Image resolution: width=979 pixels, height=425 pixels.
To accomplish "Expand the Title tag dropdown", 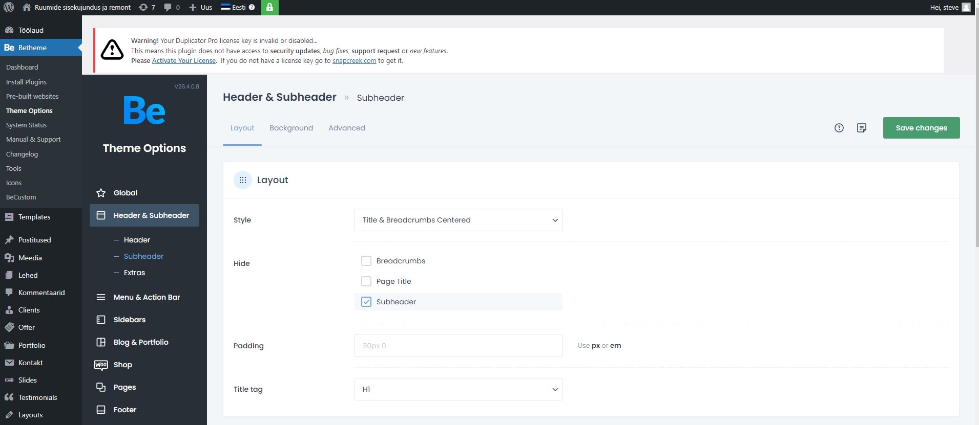I will 458,389.
